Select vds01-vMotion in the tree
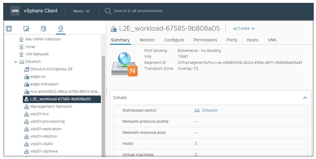This screenshot has height=159, width=316. pyautogui.click(x=44, y=137)
